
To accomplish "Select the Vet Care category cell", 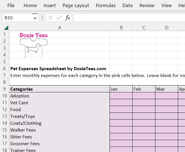I will click(x=59, y=103).
